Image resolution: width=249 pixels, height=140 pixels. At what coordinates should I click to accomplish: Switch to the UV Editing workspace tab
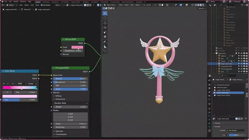(65, 2)
